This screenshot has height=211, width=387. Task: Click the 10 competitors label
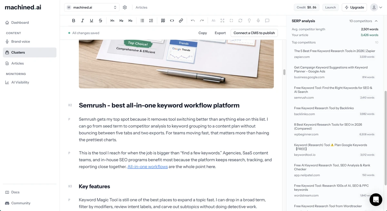361,21
